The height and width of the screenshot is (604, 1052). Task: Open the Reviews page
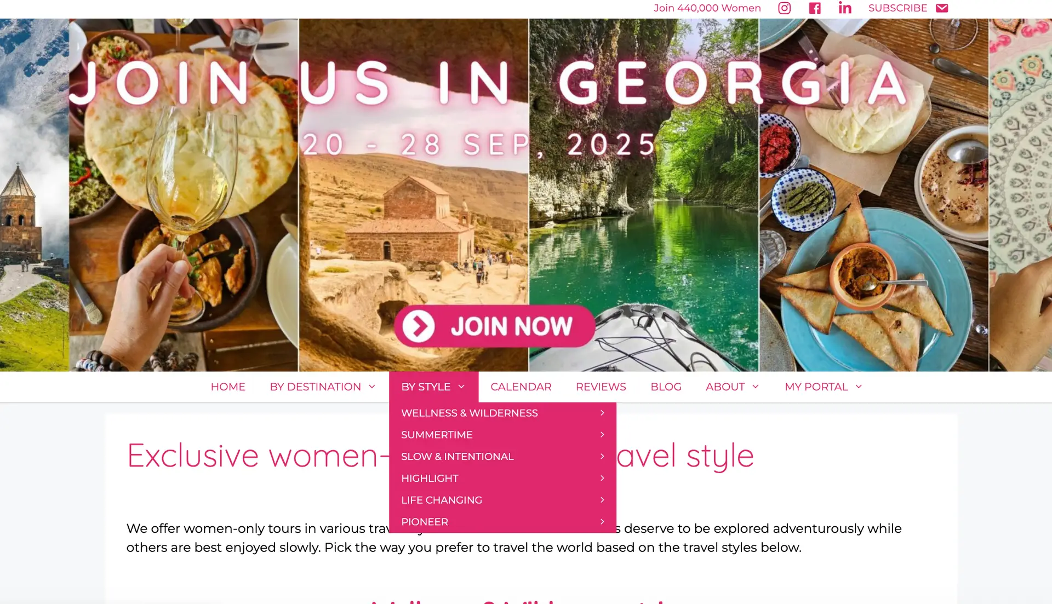601,387
